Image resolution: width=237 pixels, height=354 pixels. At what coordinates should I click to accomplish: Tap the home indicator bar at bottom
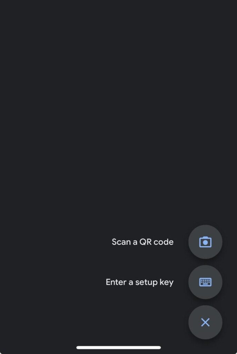[119, 347]
